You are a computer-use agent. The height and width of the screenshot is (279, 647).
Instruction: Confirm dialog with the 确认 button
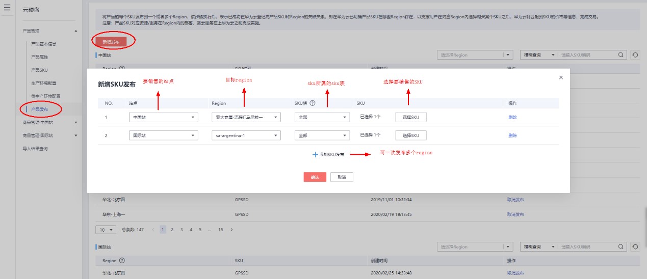point(315,177)
